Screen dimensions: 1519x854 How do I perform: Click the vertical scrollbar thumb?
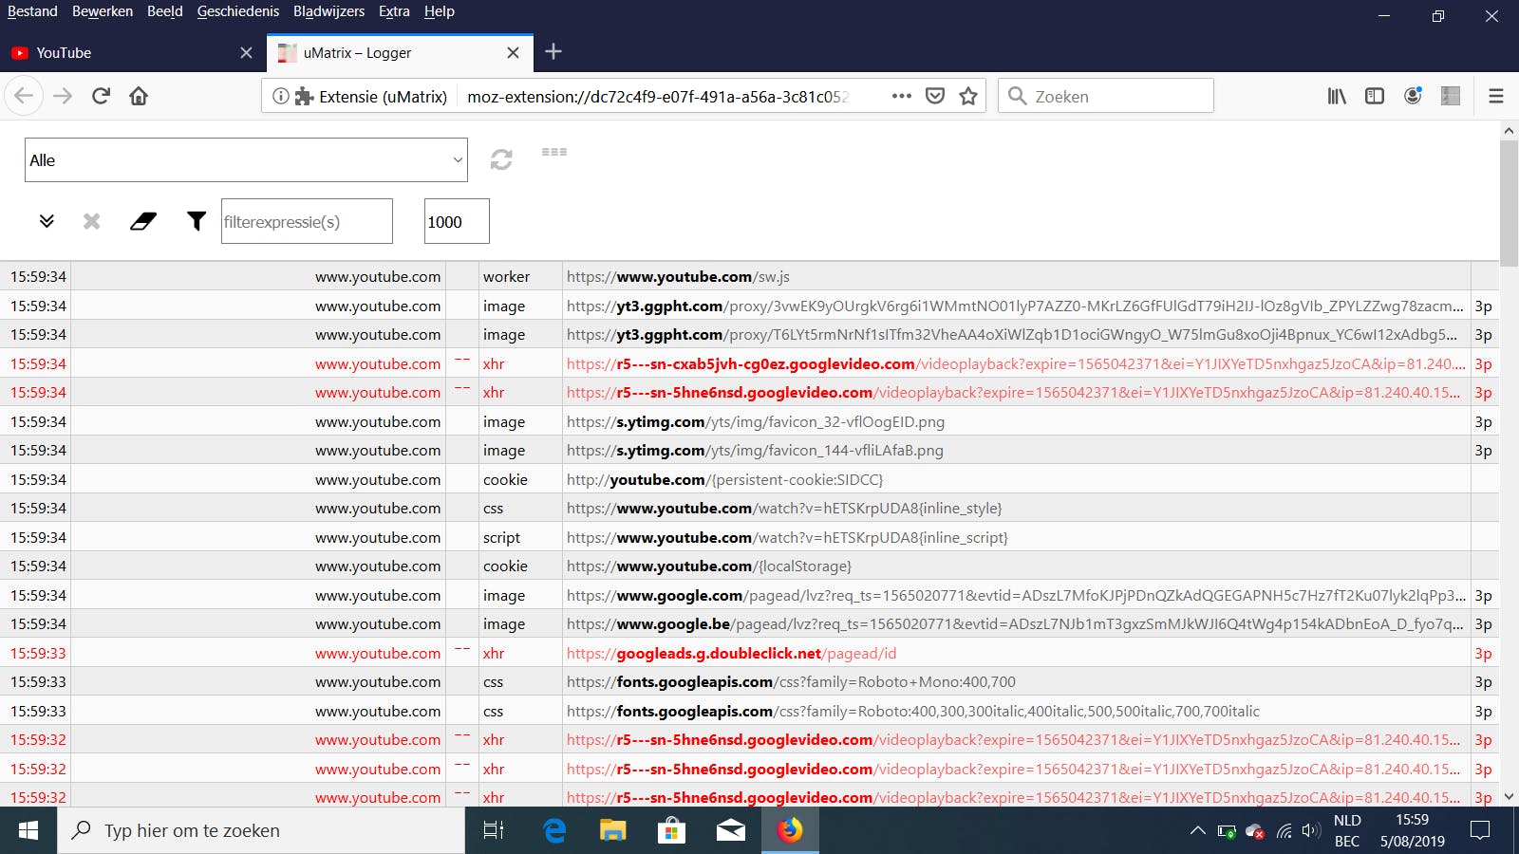click(1510, 204)
